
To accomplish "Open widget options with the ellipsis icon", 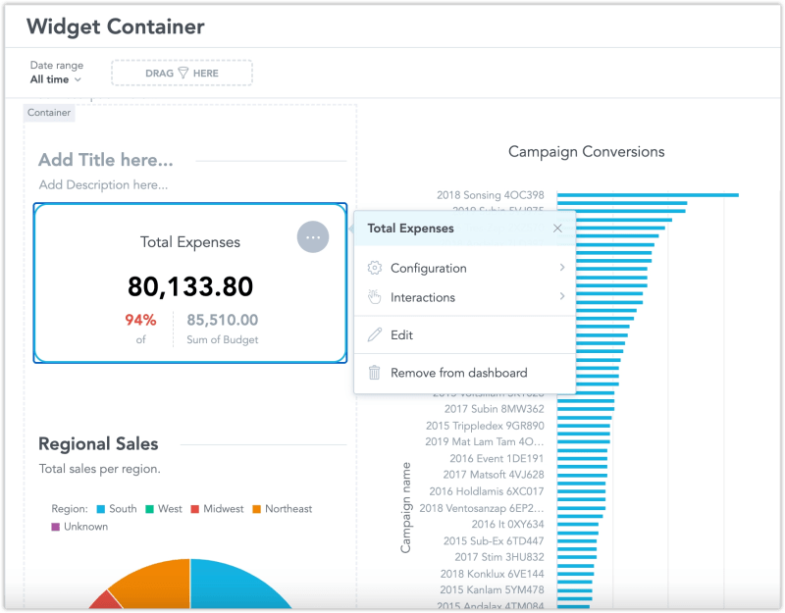I will (312, 236).
